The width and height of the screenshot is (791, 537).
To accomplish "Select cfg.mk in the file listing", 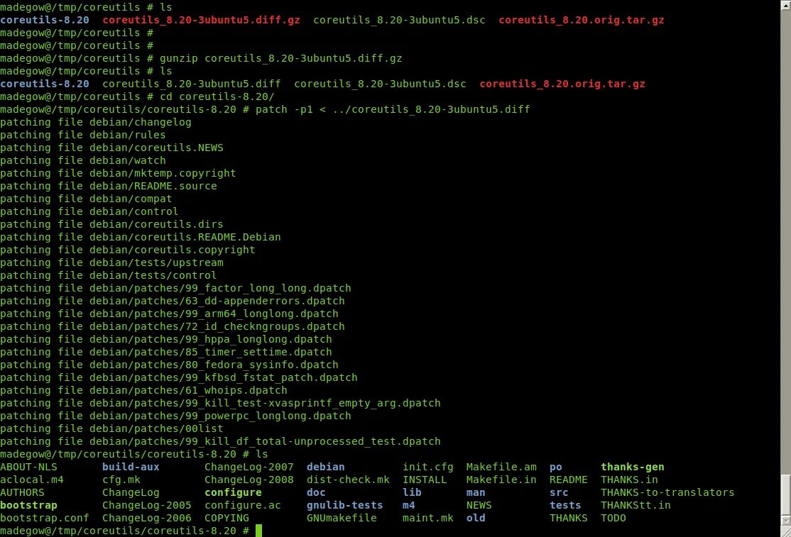I will pos(121,480).
